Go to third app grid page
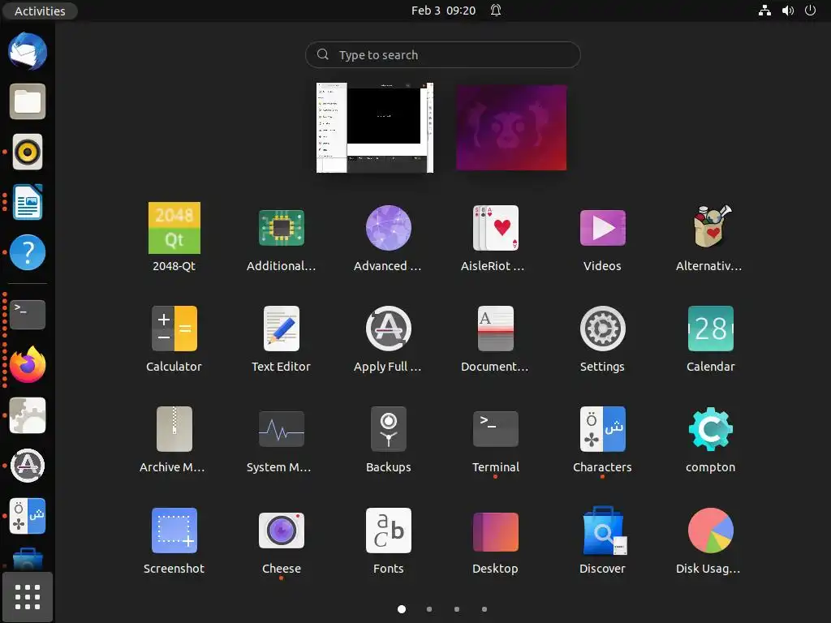Screen dimensions: 831x623 click(457, 609)
